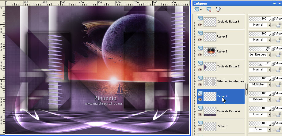Open blend mode dropdown arrow for Raster 6
This screenshot has height=136, width=282.
(x=269, y=40)
